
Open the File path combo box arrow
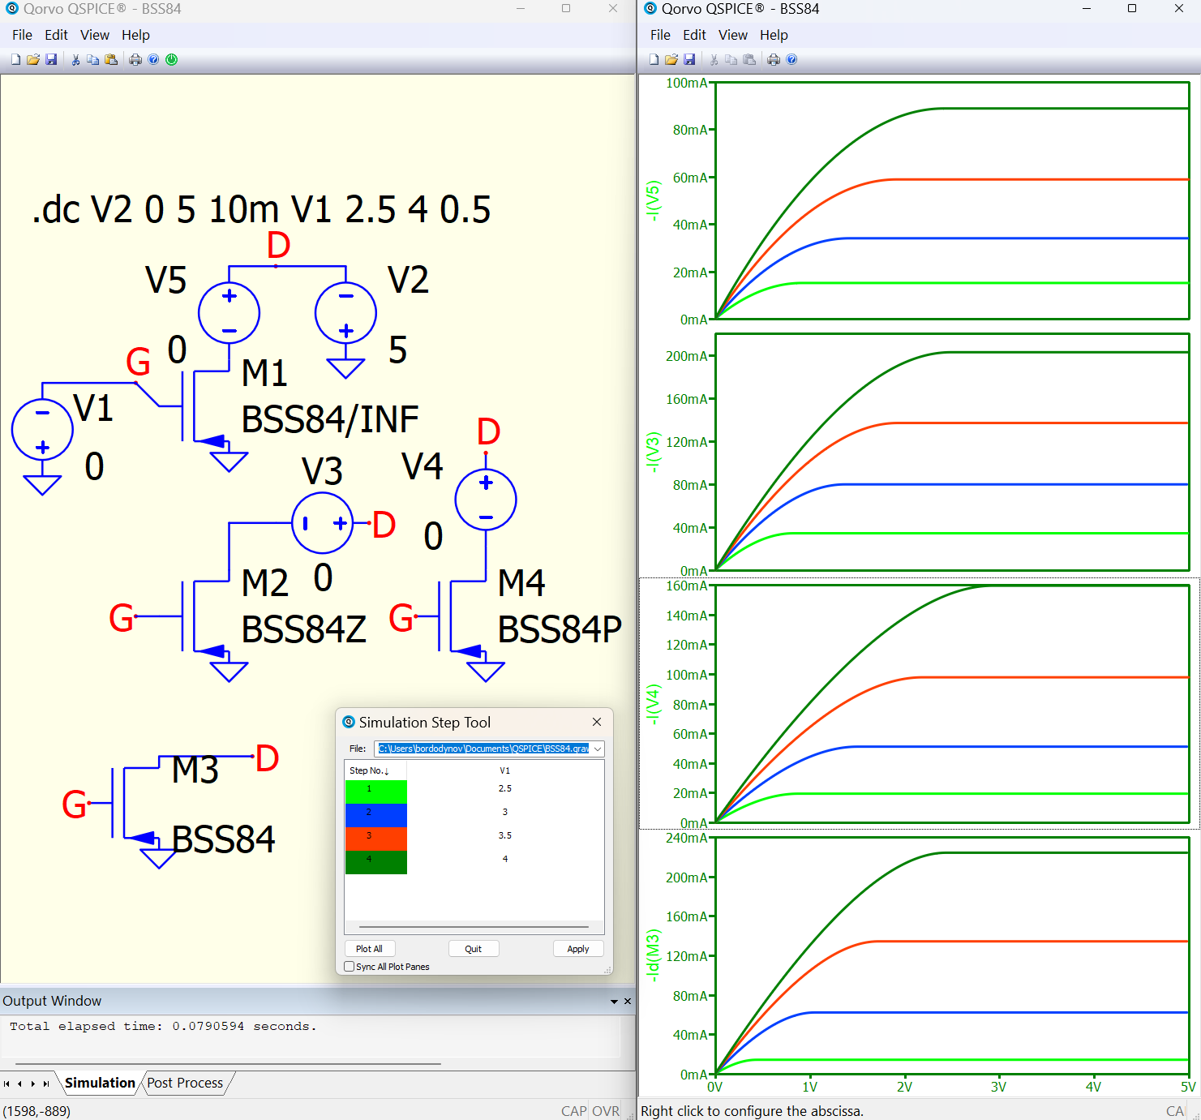[x=598, y=749]
